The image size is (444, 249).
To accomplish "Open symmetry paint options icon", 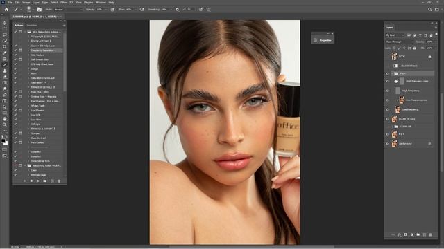I will pyautogui.click(x=209, y=9).
